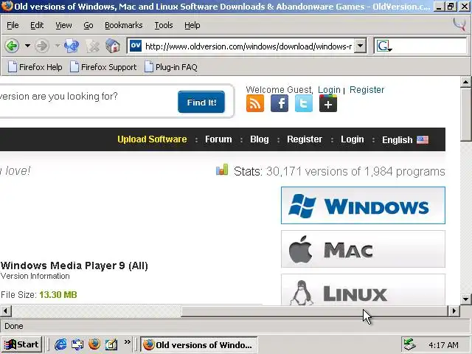Expand the quick launch overflow chevron
The image size is (472, 354).
coord(128,341)
